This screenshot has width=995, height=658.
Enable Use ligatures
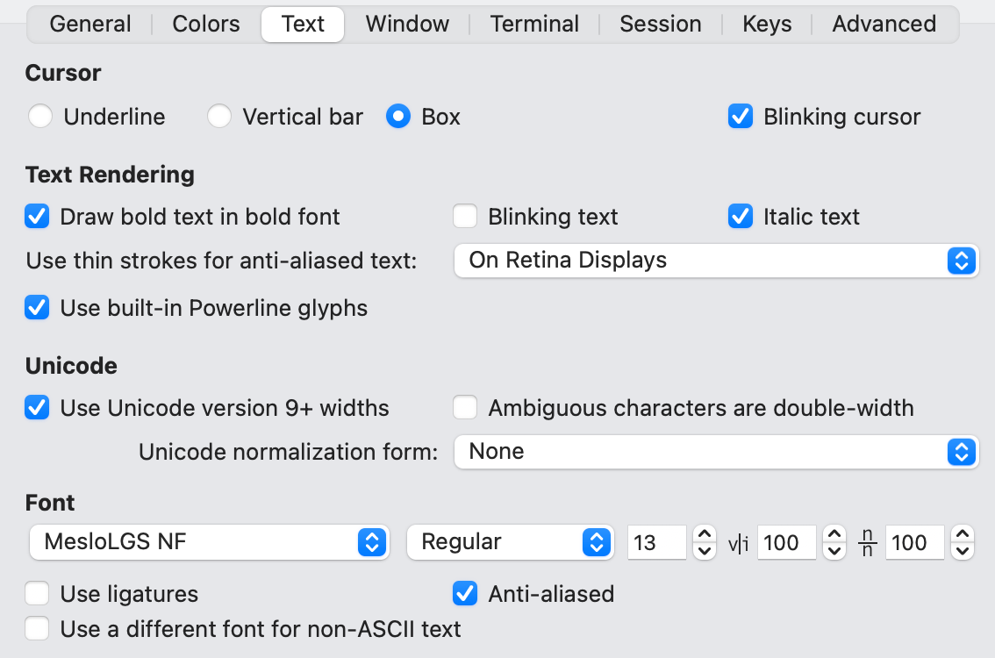(37, 593)
